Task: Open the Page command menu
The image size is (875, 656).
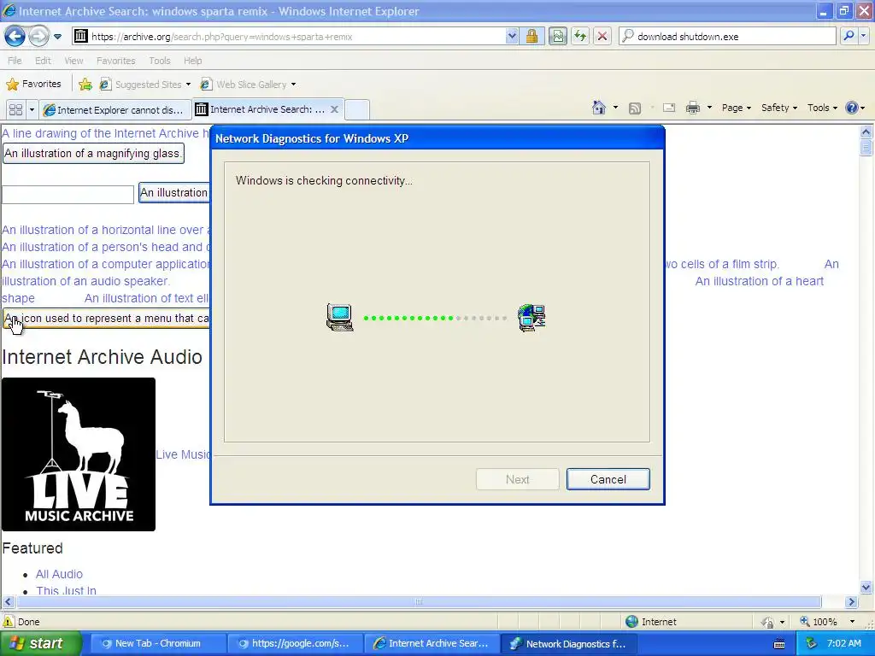Action: (736, 108)
